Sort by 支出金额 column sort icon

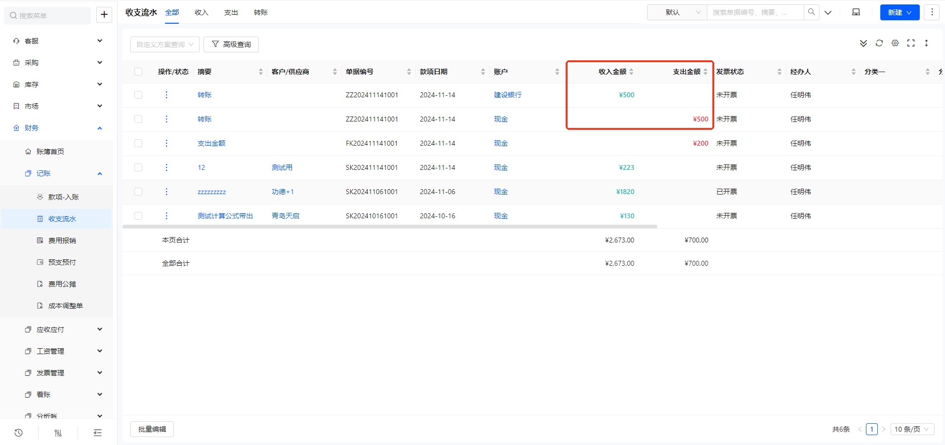coord(705,72)
